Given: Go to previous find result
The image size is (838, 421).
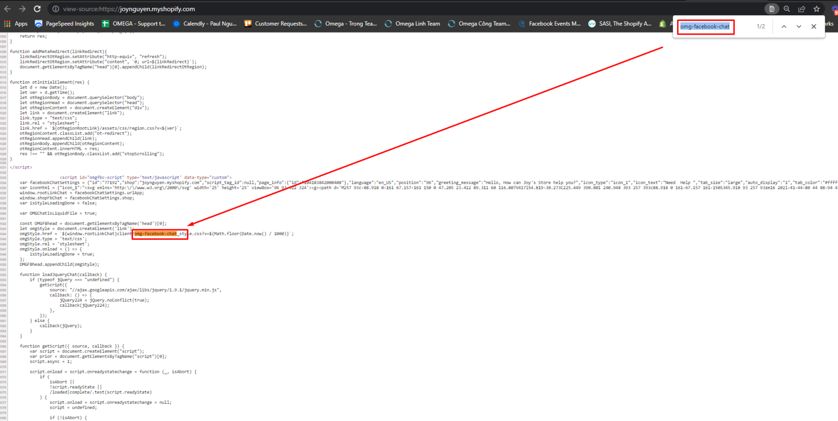Looking at the screenshot, I should pyautogui.click(x=784, y=27).
